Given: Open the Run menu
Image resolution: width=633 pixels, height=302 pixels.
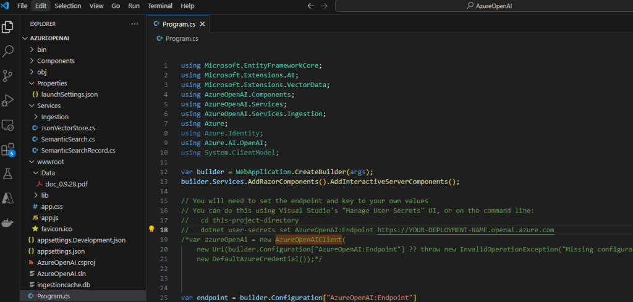Looking at the screenshot, I should [134, 6].
